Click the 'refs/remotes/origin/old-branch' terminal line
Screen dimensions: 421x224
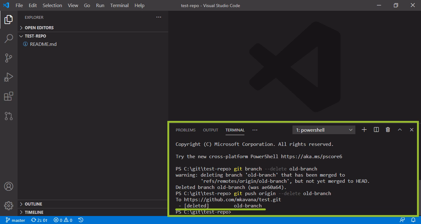[x=285, y=181]
